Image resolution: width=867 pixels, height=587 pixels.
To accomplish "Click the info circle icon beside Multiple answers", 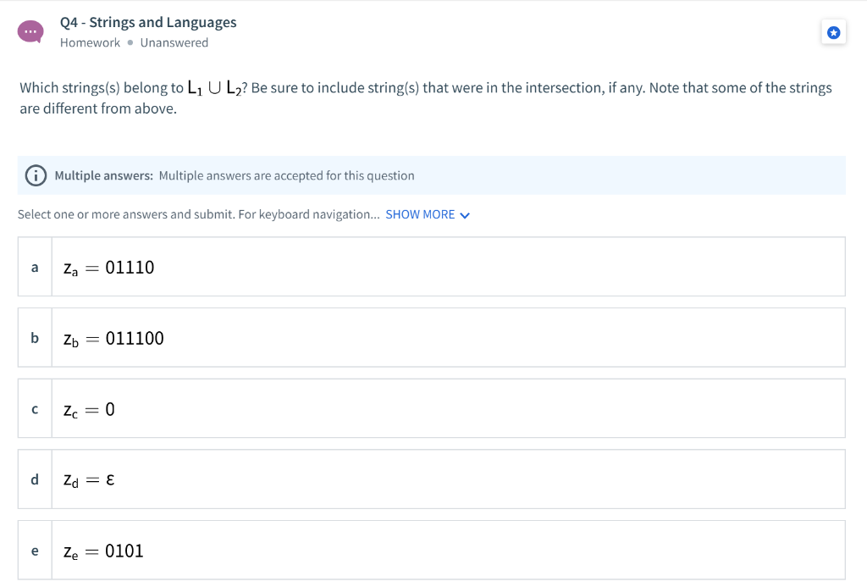I will [35, 175].
